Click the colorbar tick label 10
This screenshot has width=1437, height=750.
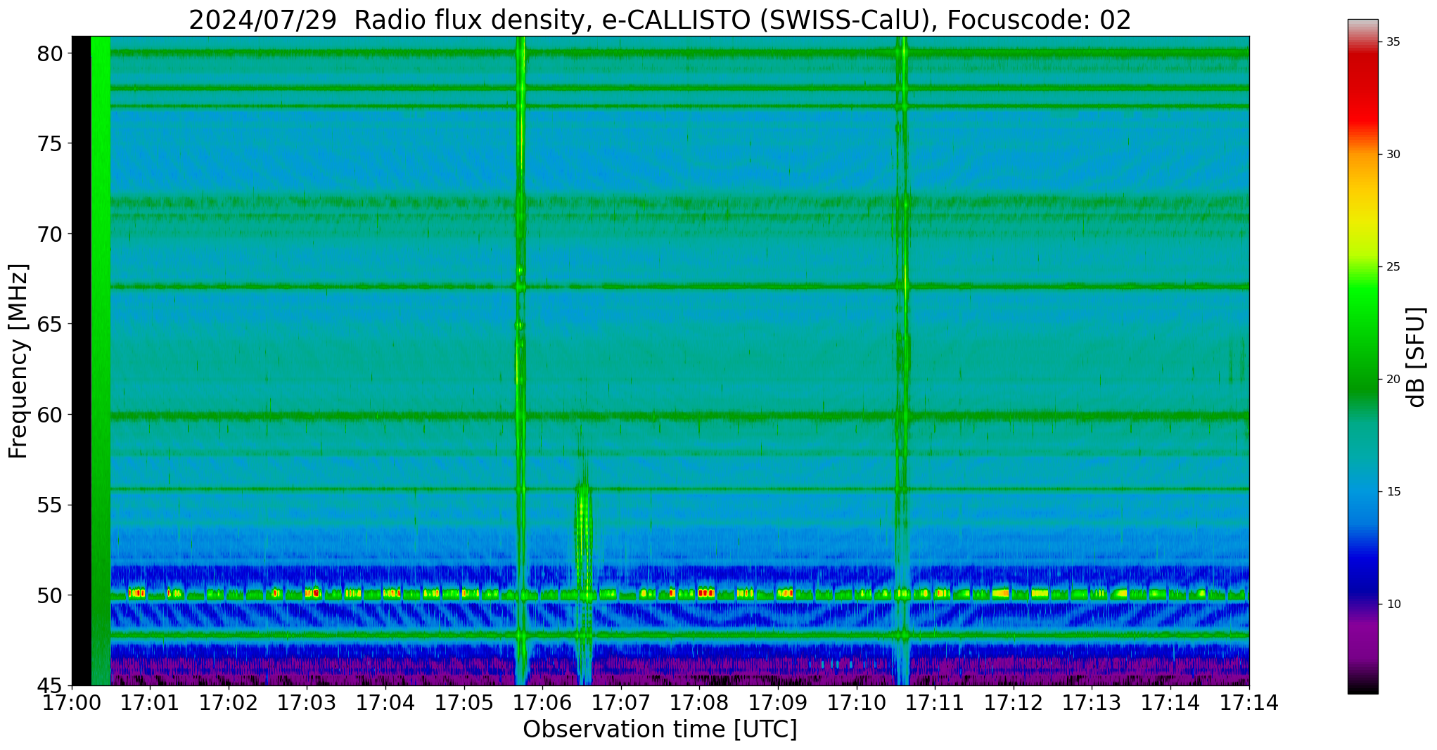(1393, 604)
